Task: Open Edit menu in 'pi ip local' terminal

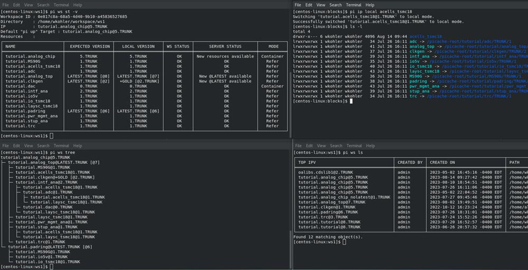Action: pos(309,5)
